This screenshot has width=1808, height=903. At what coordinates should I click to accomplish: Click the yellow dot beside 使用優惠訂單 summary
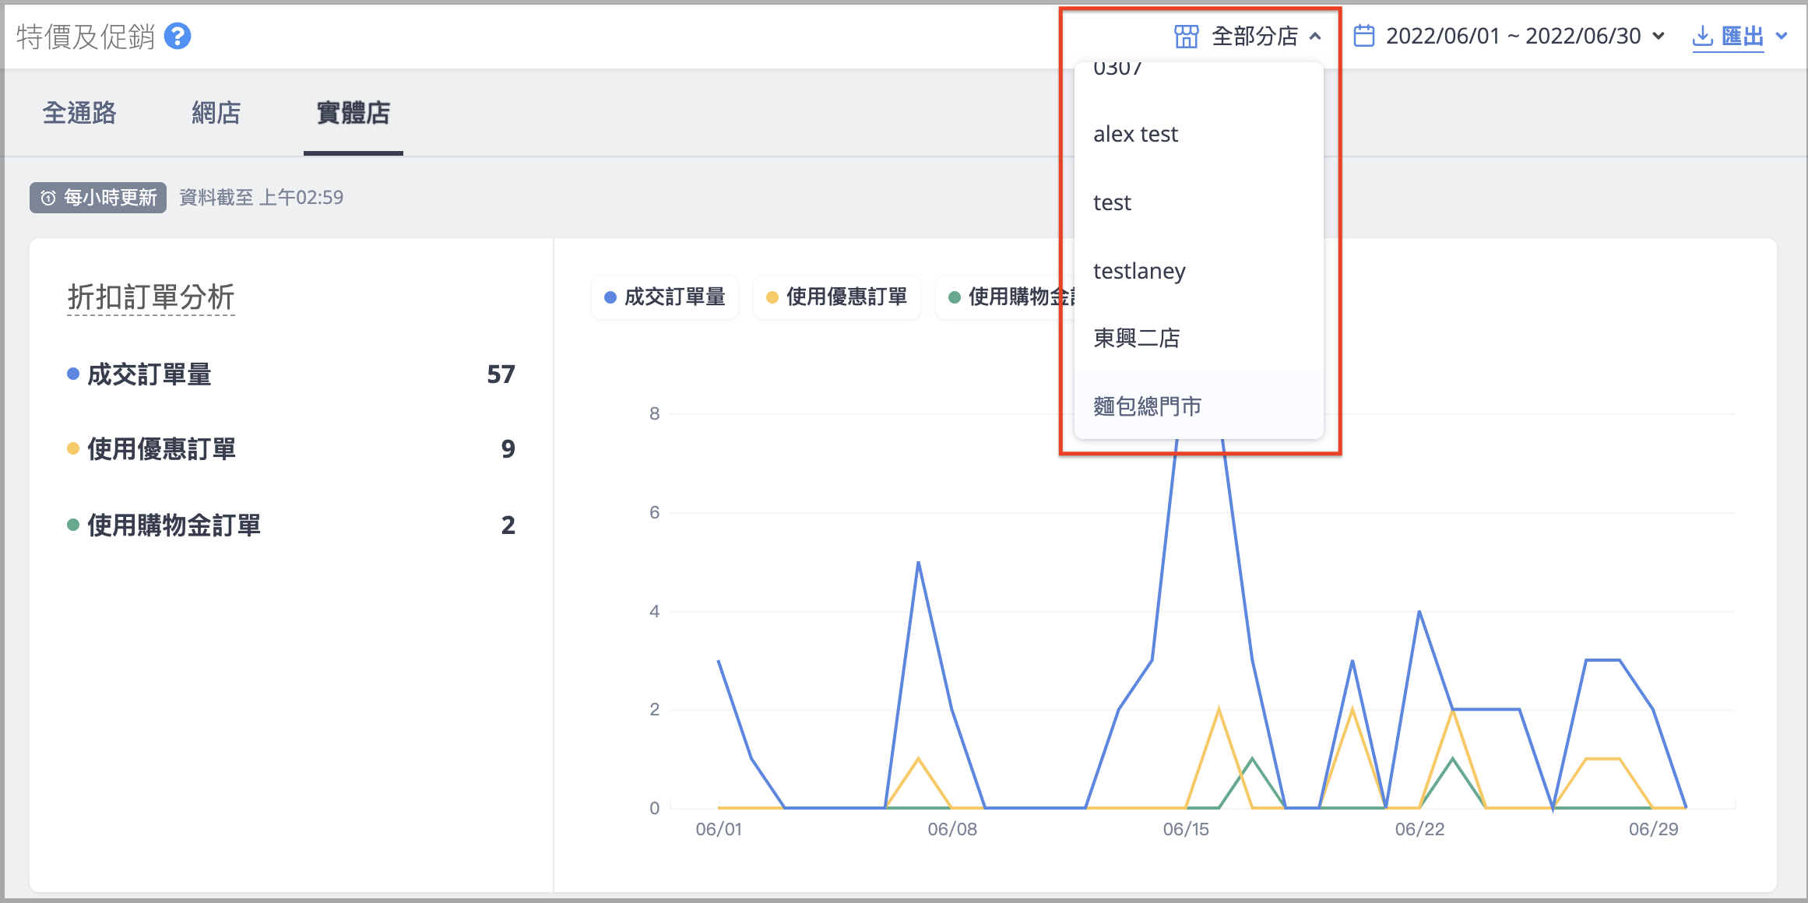(73, 448)
